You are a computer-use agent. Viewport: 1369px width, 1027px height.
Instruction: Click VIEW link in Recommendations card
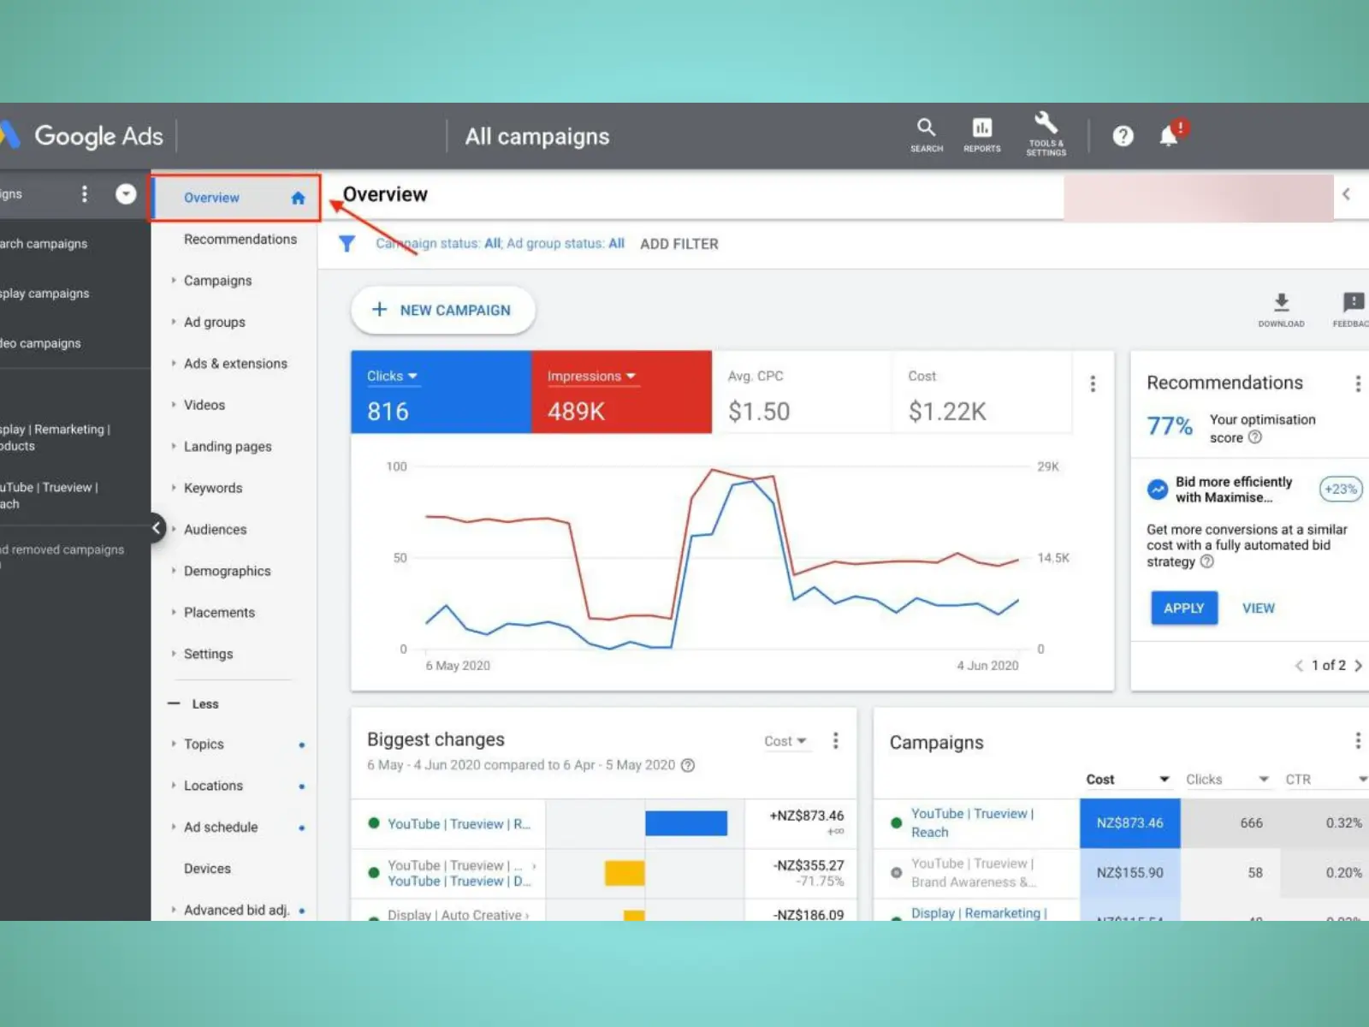(1258, 608)
